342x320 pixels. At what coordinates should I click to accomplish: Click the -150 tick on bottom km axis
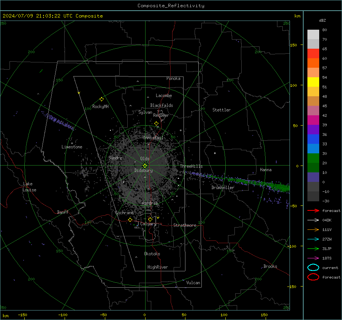tap(22, 315)
